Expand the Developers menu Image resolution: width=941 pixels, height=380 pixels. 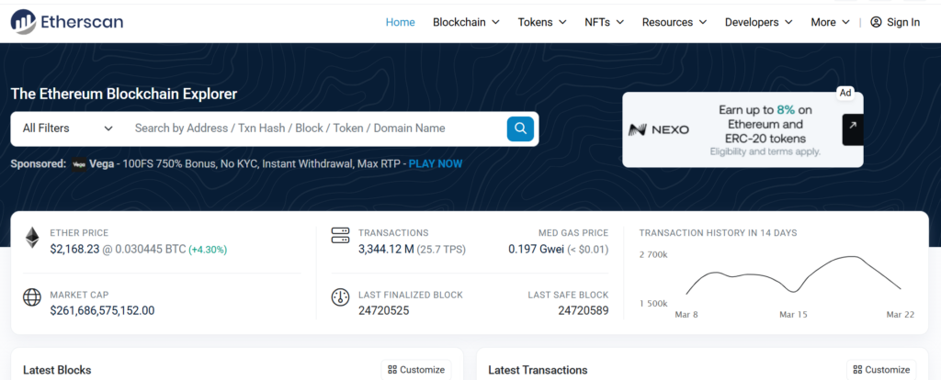click(758, 22)
